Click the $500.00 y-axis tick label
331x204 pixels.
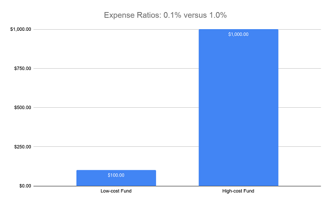[23, 107]
